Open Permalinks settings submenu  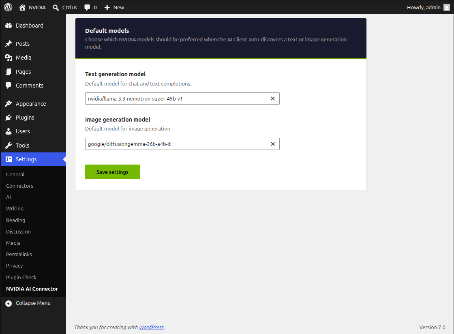19,255
